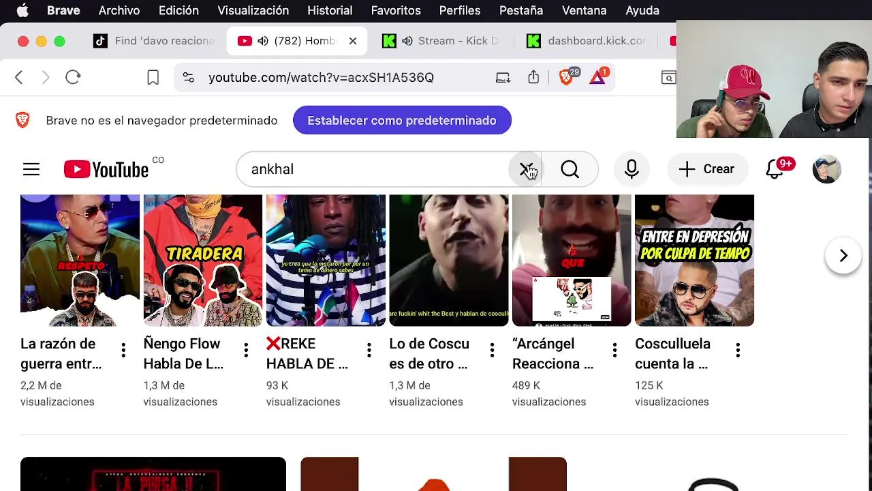This screenshot has width=872, height=491.
Task: Open Brave Rewards triangle icon
Action: (598, 77)
